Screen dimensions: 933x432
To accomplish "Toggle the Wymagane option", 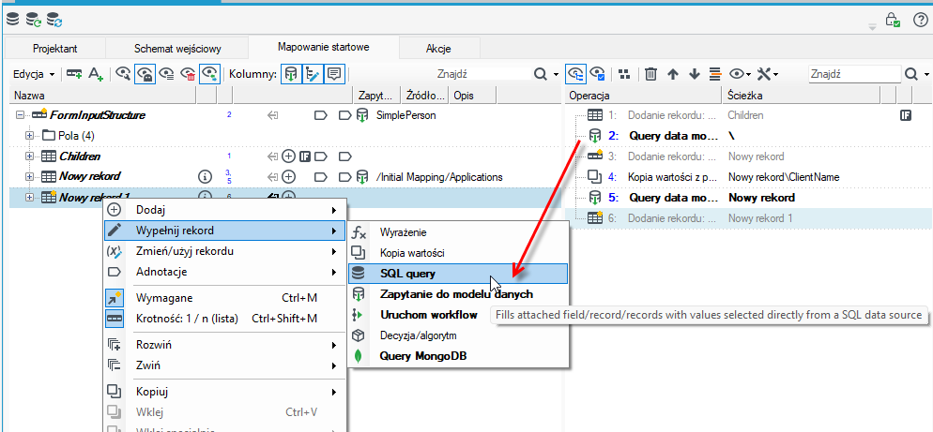I will (x=224, y=298).
